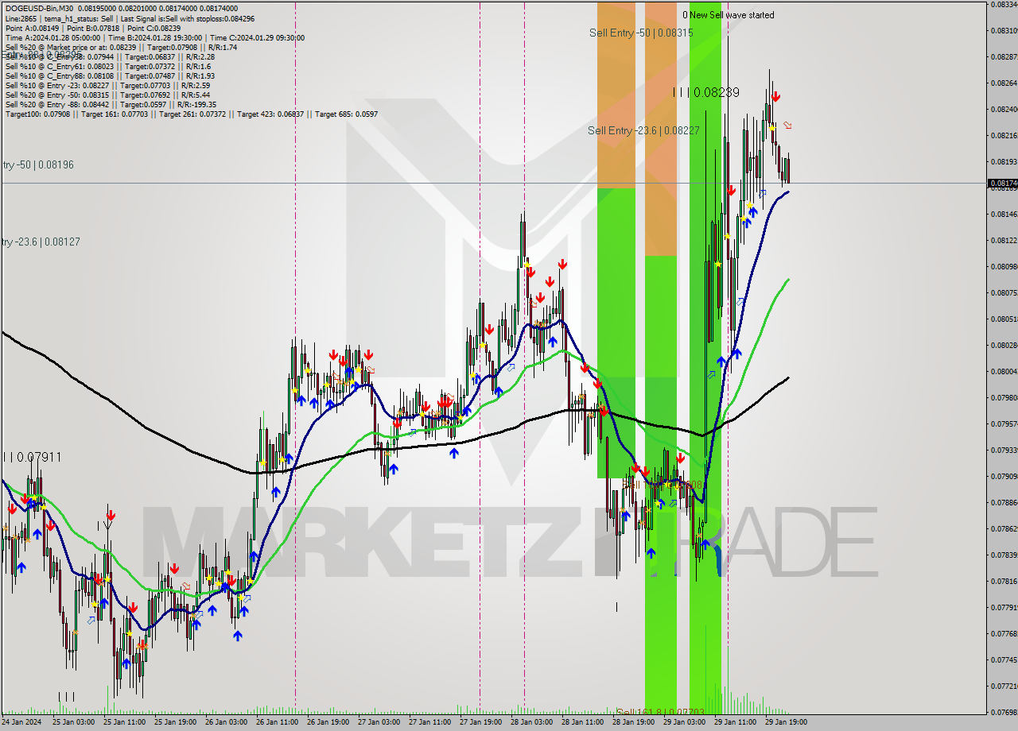Click the '27 Jan 11:00' time axis label

(429, 722)
